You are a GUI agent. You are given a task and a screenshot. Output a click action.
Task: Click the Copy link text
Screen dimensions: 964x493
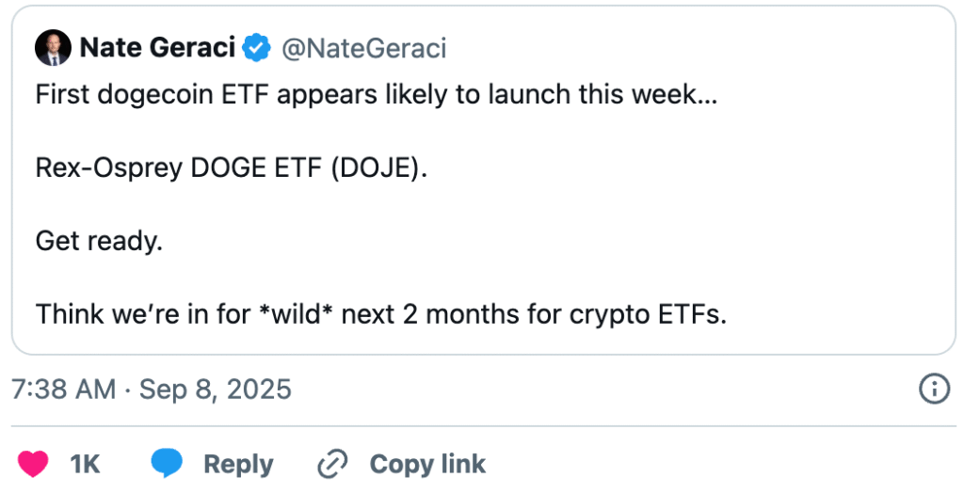pyautogui.click(x=427, y=464)
